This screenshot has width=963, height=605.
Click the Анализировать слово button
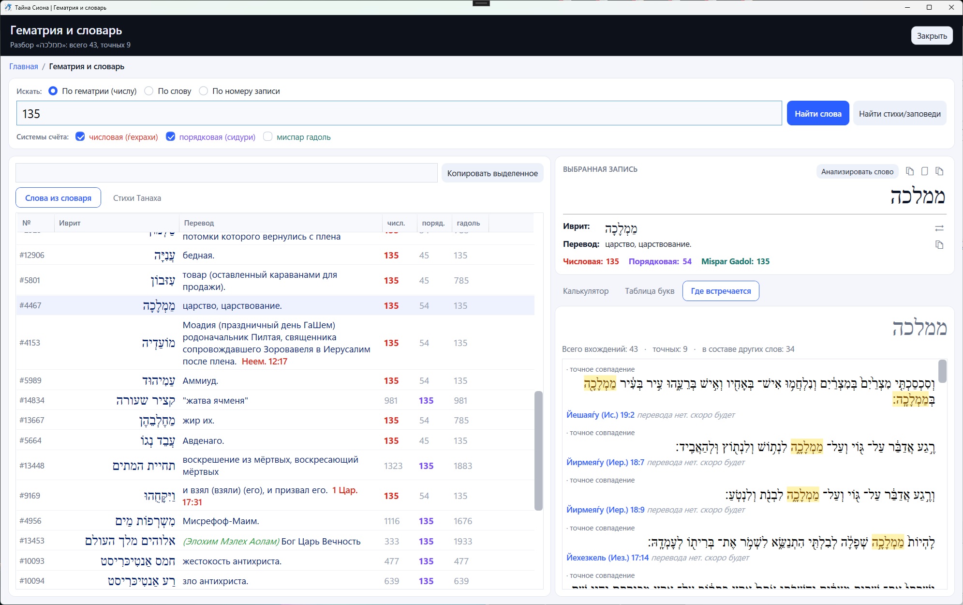pos(857,171)
